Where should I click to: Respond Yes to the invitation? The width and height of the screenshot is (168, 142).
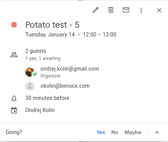(x=101, y=132)
